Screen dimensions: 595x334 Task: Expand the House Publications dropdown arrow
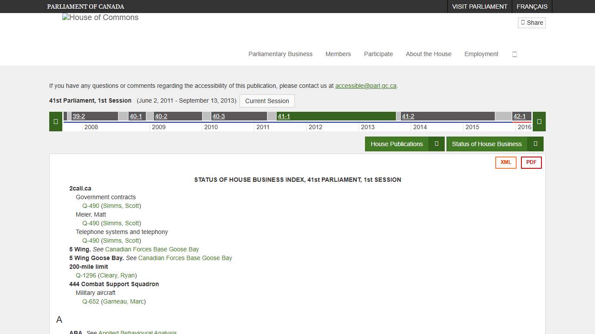point(436,144)
